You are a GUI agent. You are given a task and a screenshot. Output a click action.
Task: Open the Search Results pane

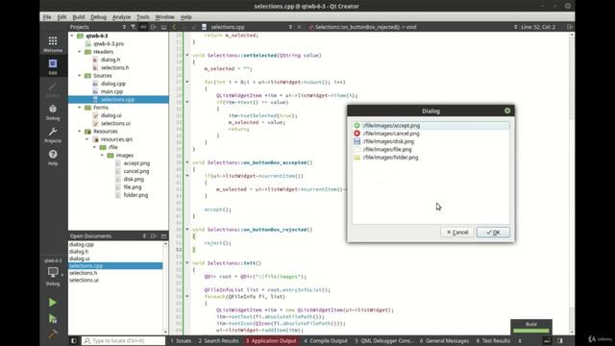click(x=218, y=340)
